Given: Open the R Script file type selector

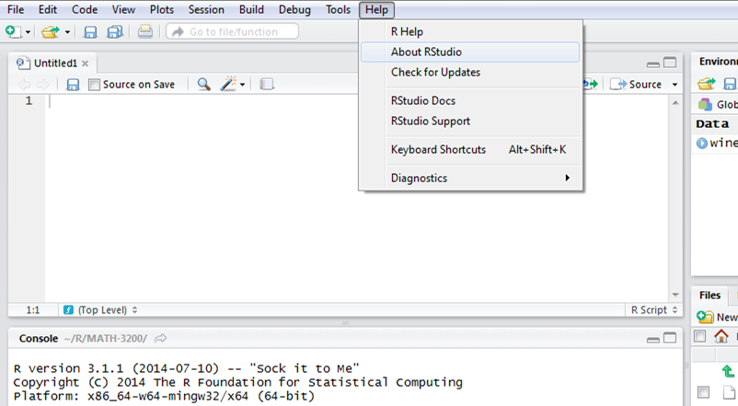Looking at the screenshot, I should point(654,310).
